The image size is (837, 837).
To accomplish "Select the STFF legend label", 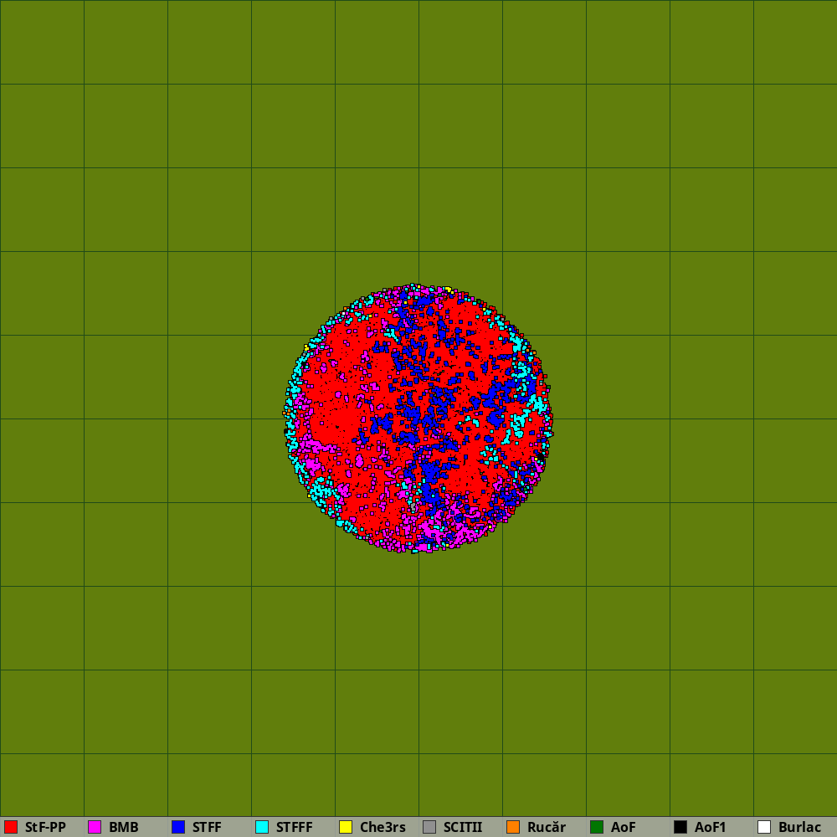I will [207, 827].
